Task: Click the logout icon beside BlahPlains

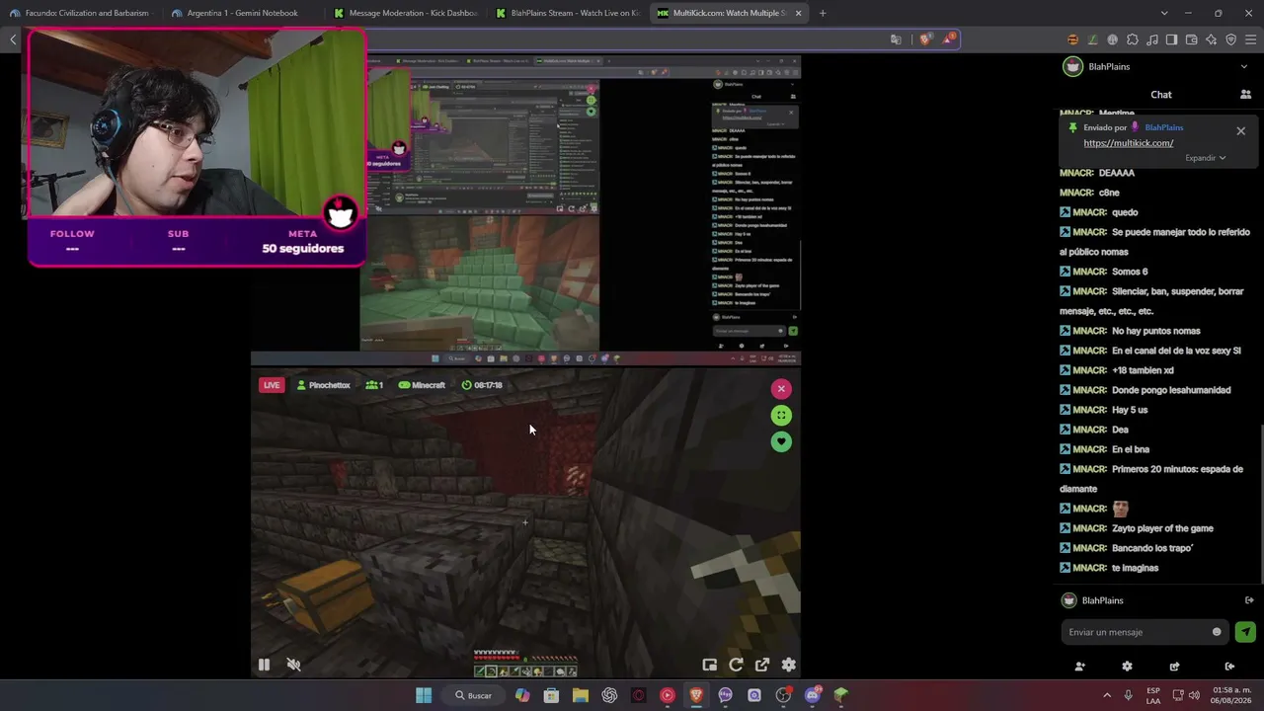Action: coord(1249,600)
